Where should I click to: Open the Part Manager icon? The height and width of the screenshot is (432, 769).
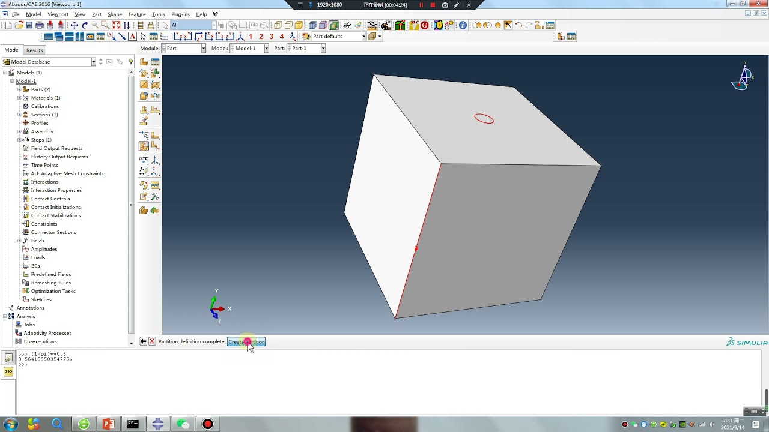point(155,62)
